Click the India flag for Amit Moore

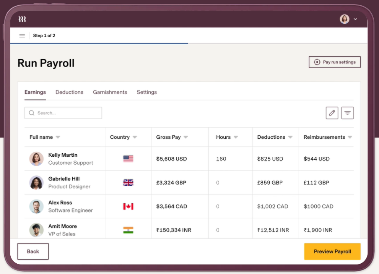128,230
